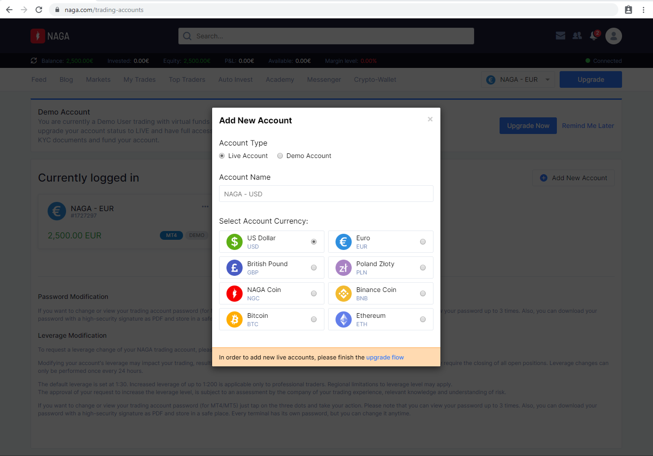Viewport: 653px width, 456px height.
Task: Click the Binance Coin icon
Action: point(343,293)
